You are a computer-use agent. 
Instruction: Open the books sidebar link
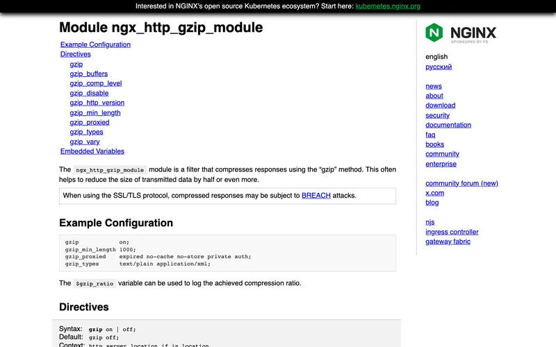pos(435,144)
